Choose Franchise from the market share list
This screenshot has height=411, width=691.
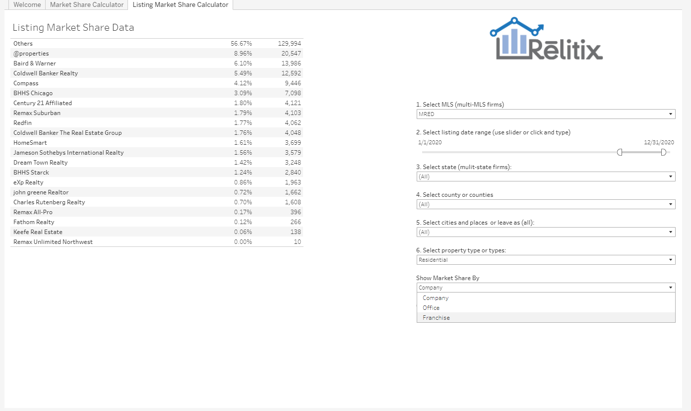click(x=546, y=318)
